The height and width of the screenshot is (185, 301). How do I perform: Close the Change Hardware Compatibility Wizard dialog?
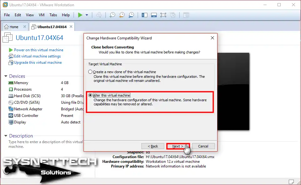coord(212,38)
